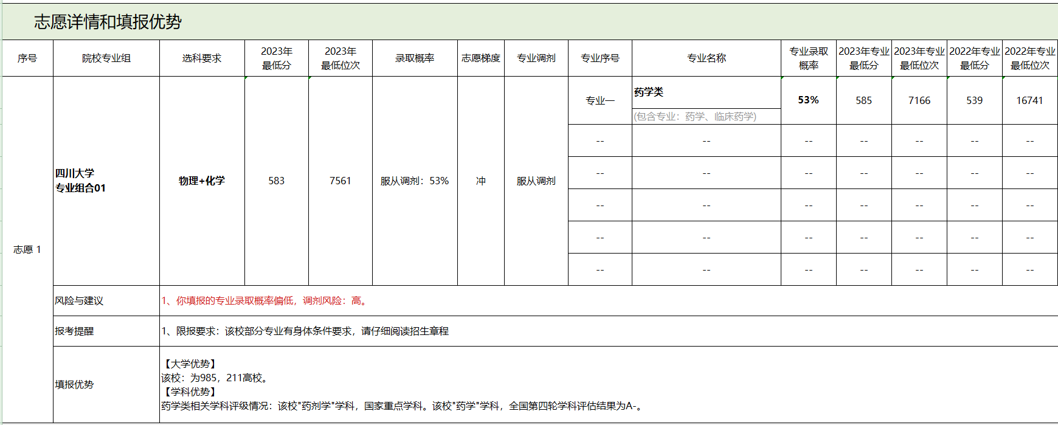
Task: Select the rank cell showing "7561"
Action: [340, 181]
